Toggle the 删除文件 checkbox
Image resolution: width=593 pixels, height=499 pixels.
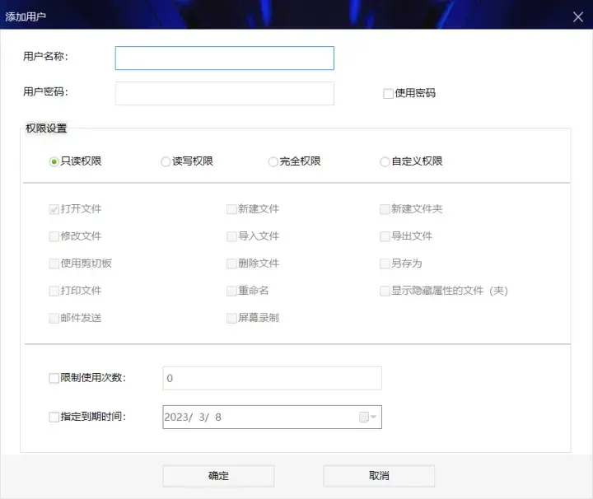point(231,263)
